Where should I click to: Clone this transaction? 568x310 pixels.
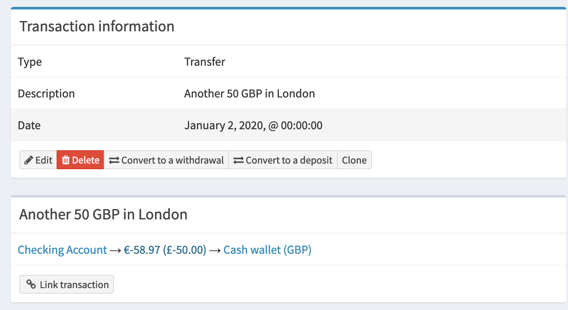point(354,160)
